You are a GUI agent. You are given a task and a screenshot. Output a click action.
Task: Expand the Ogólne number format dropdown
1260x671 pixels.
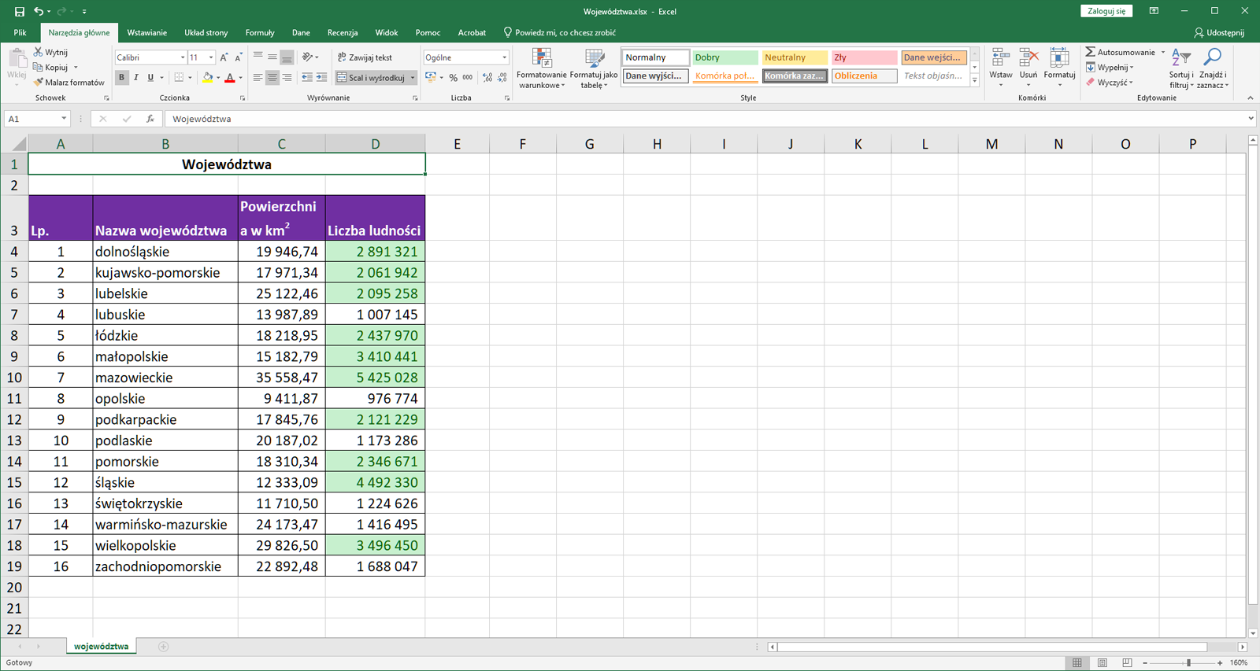pyautogui.click(x=504, y=57)
